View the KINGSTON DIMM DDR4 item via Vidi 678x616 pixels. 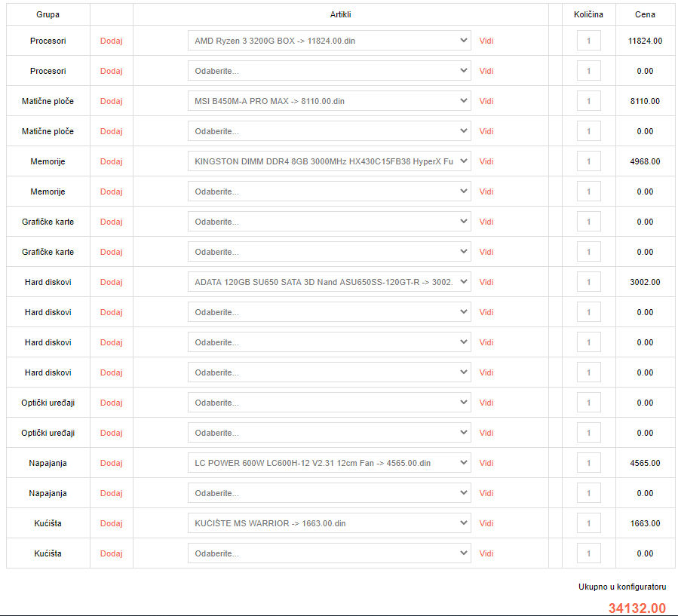[x=486, y=161]
